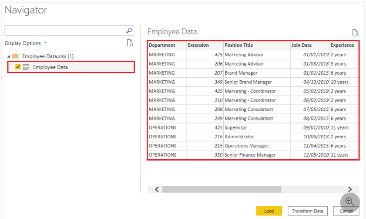Click the 12/05/2010 join date cell
This screenshot has width=366, height=219.
pos(310,155)
